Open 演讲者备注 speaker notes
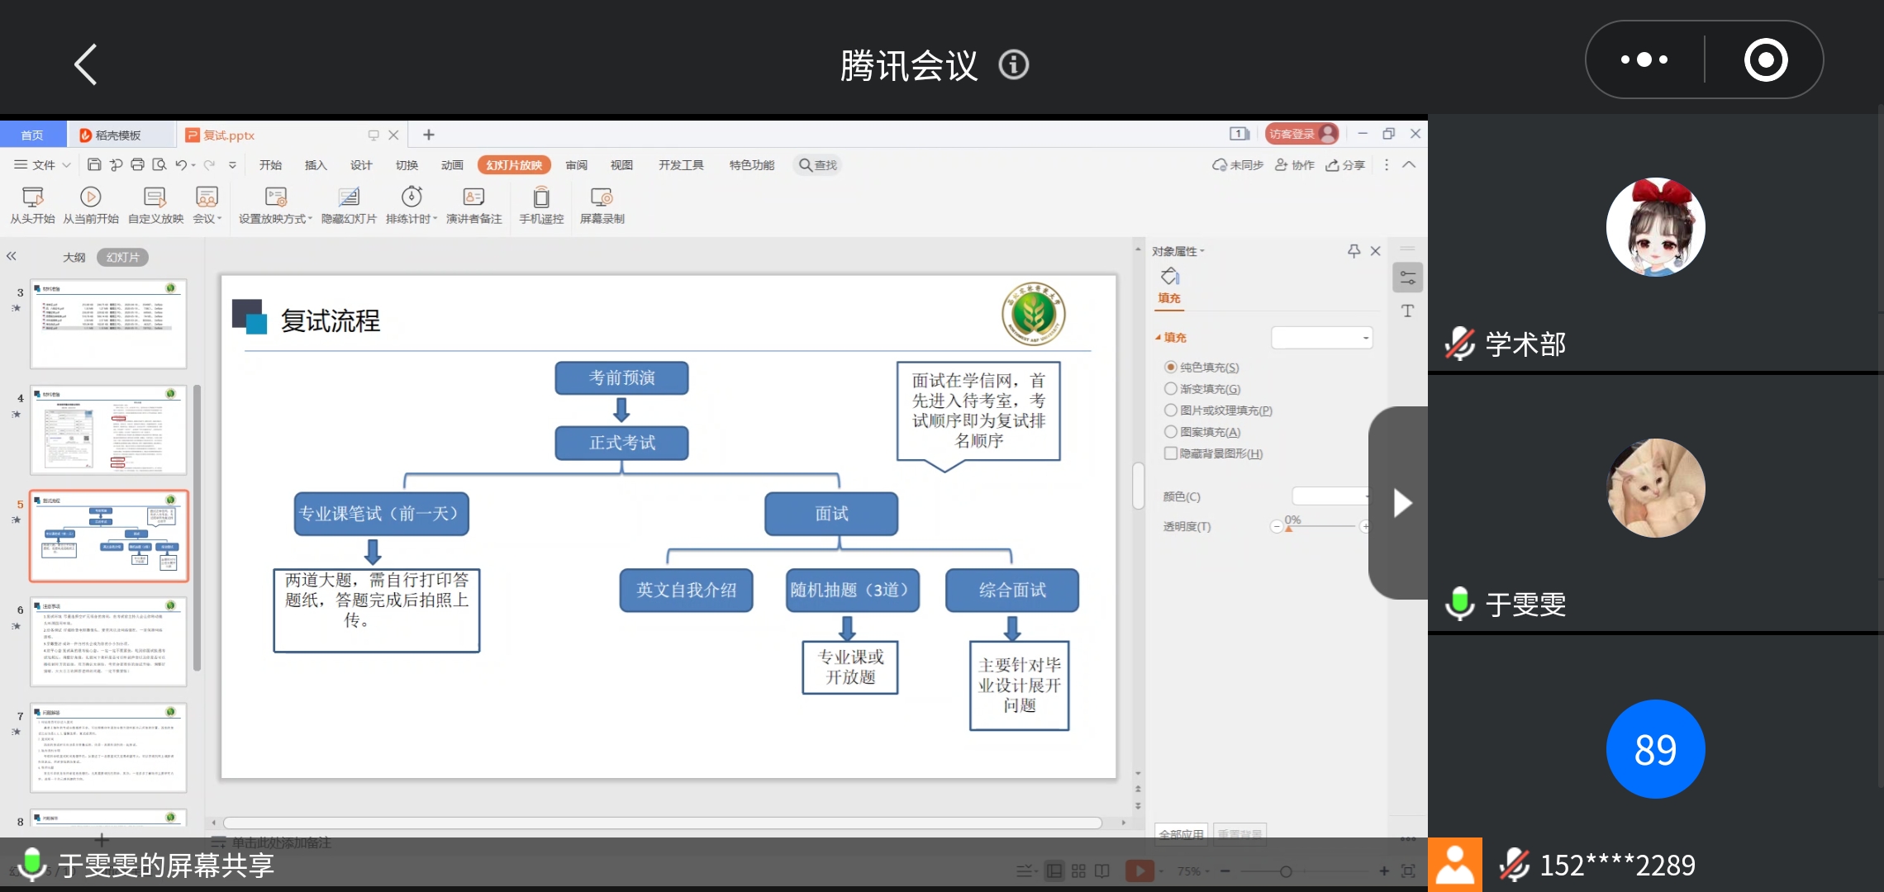Image resolution: width=1884 pixels, height=892 pixels. (x=473, y=197)
